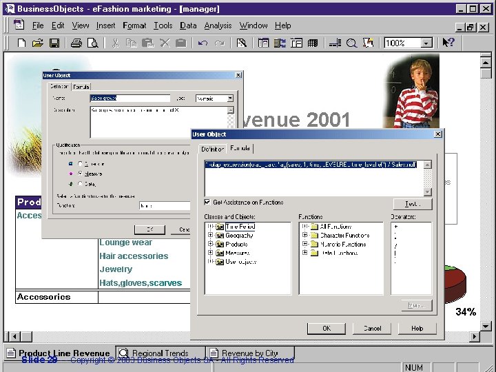Click the Drill magnifier toolbar icon
This screenshot has width=496, height=372.
tap(351, 43)
